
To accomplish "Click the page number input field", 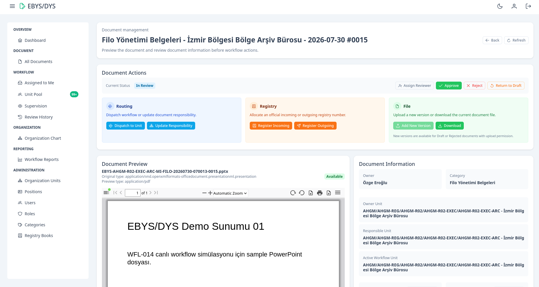I will (x=133, y=193).
